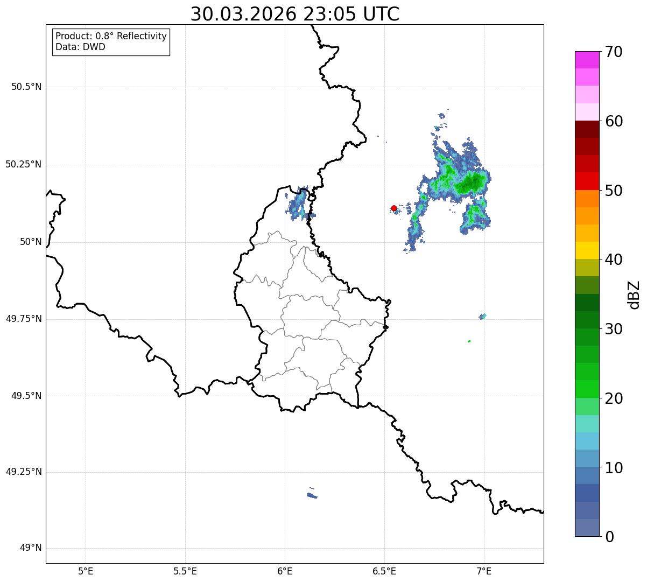This screenshot has width=647, height=582.
Task: Click the dBZ colorbar axis label
Action: [634, 294]
